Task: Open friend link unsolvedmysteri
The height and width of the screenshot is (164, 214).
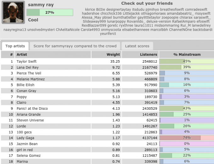Action: point(41,29)
